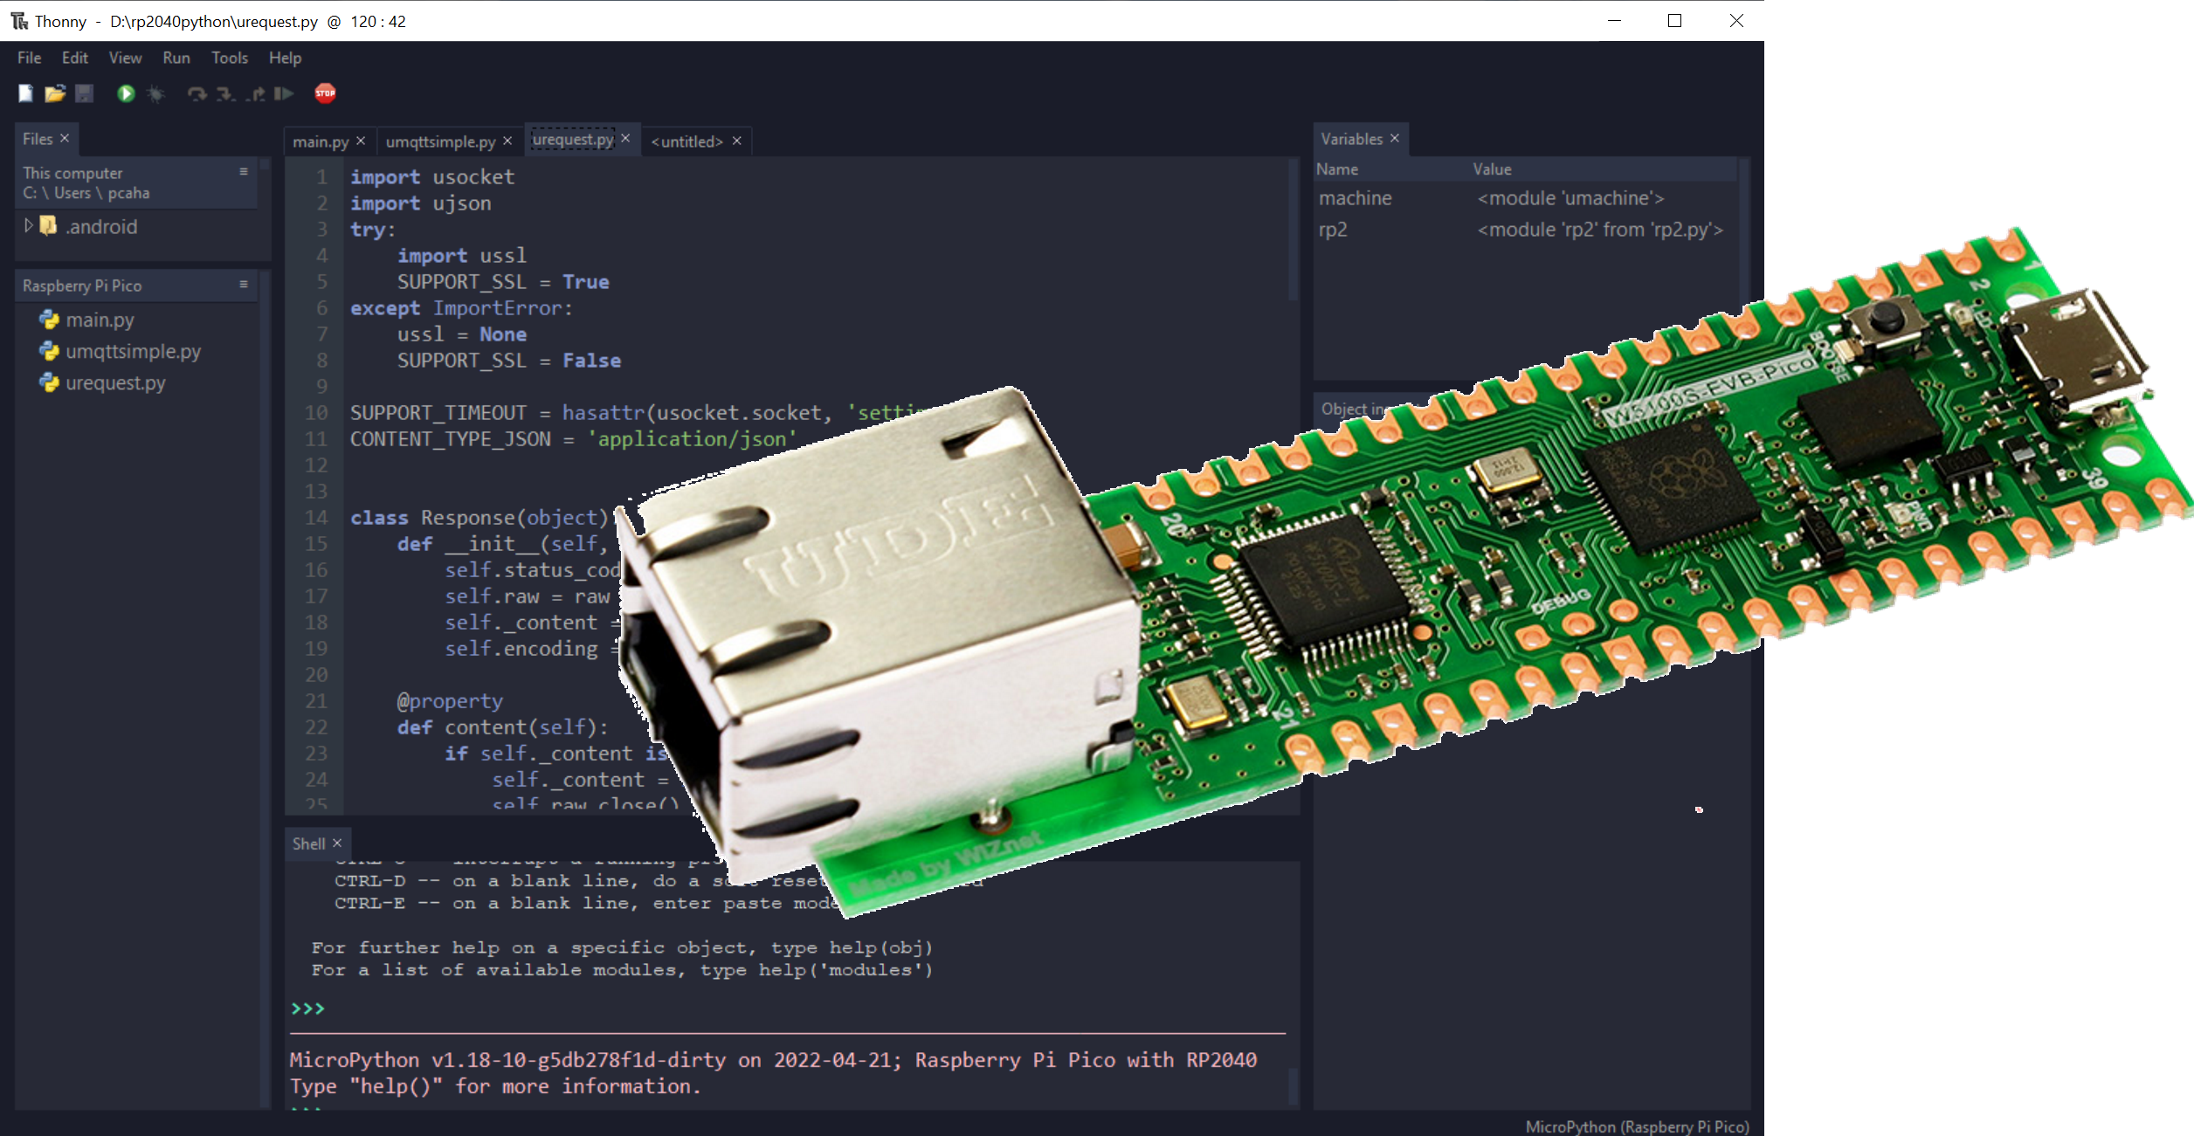Open the Run menu
This screenshot has width=2194, height=1136.
(x=176, y=58)
